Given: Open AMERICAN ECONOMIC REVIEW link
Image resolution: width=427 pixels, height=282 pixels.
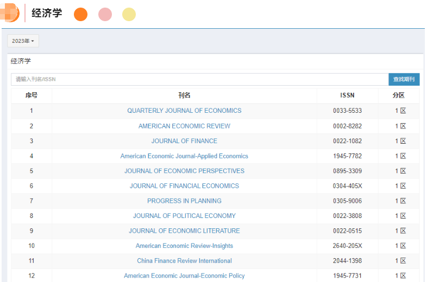Looking at the screenshot, I should [x=184, y=126].
